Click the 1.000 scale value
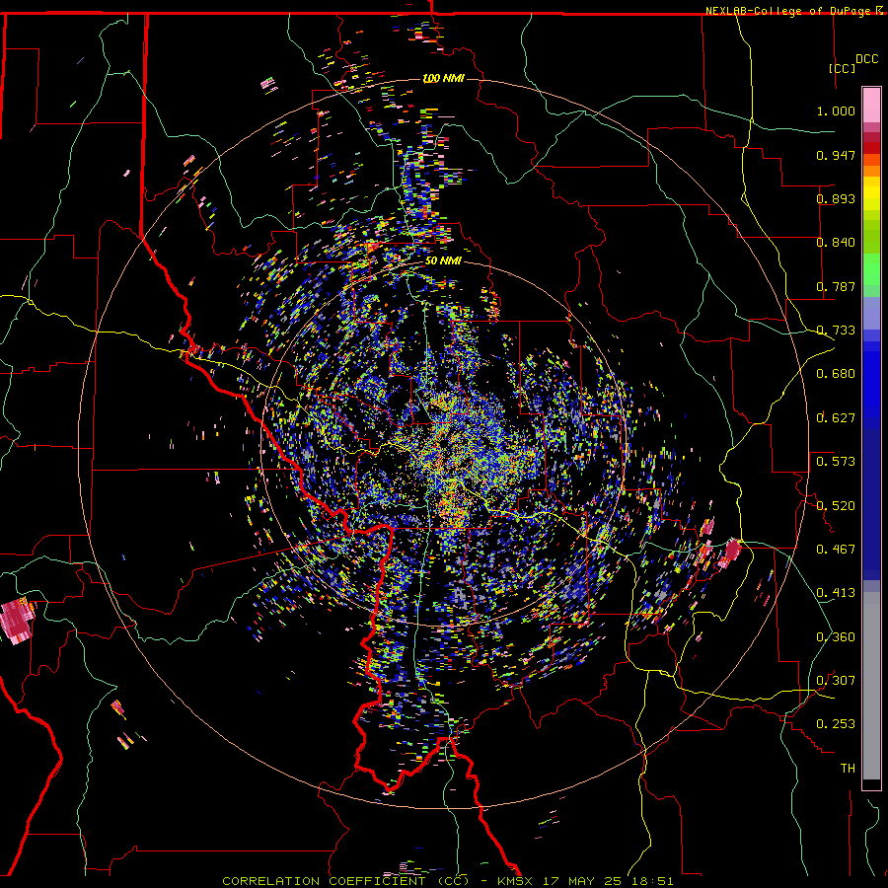The image size is (888, 888). point(836,111)
